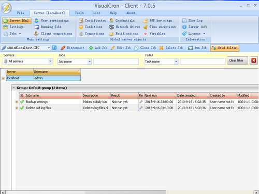Screen dimensions: 259x194
Task: Open Credentials manager
Action: (x=122, y=21)
